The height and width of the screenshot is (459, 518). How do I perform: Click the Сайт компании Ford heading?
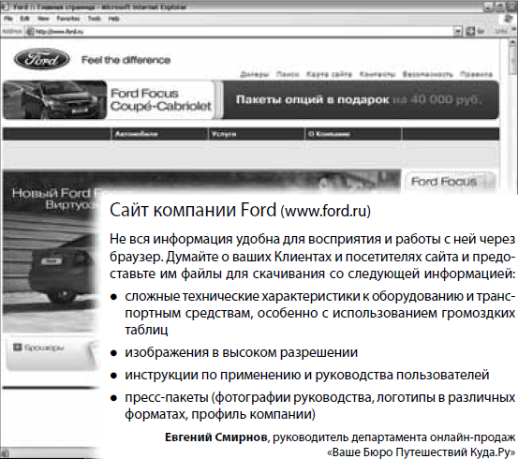coord(240,210)
